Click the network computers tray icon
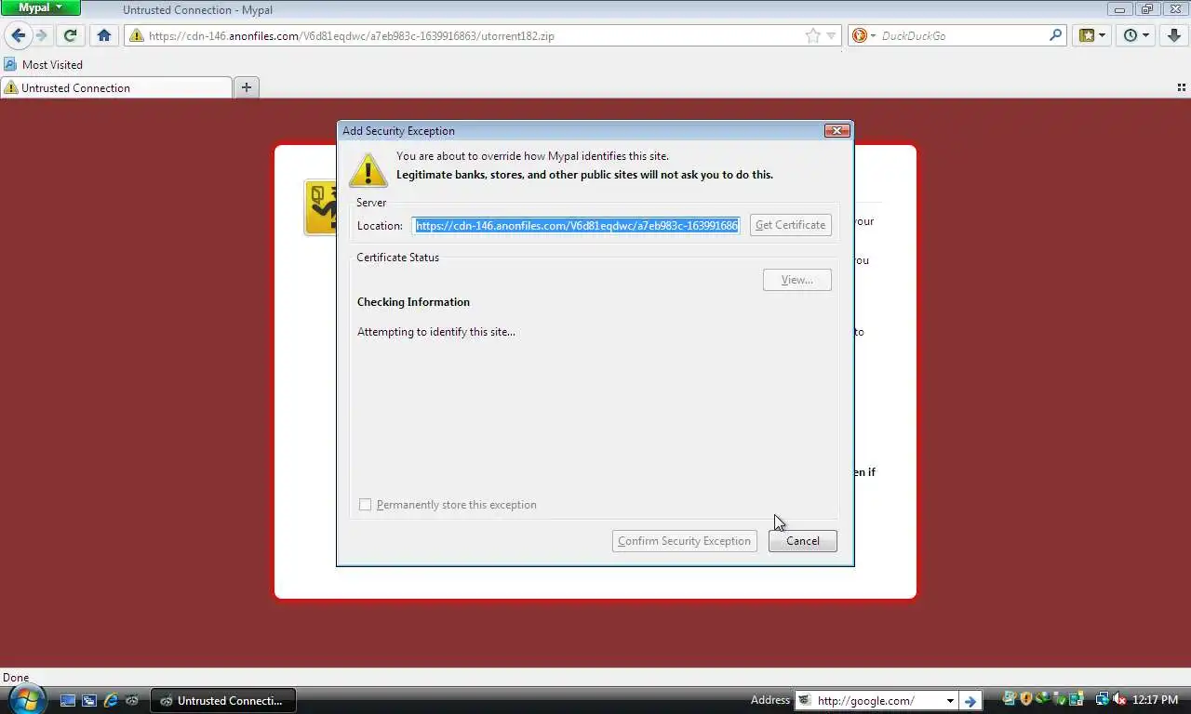The width and height of the screenshot is (1191, 714). click(x=1103, y=699)
